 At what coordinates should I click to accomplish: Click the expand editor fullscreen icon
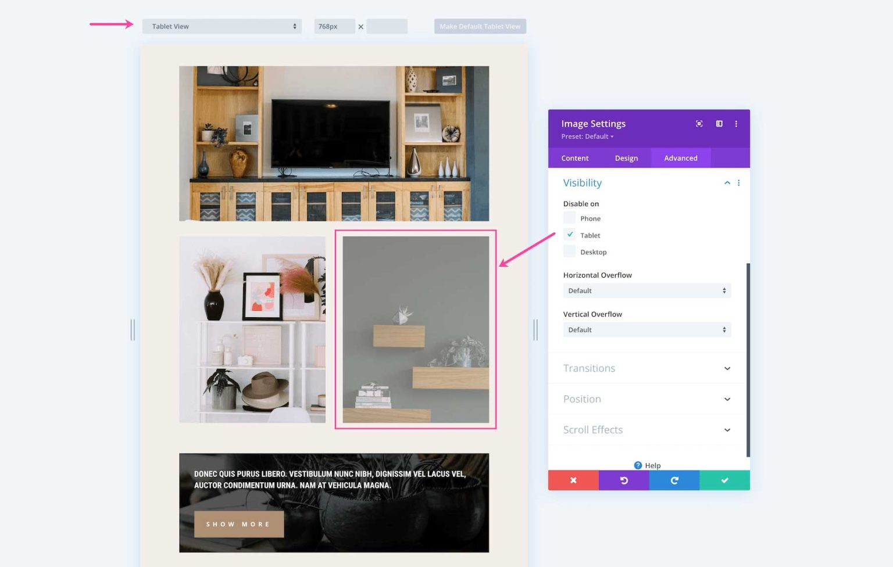tap(699, 123)
